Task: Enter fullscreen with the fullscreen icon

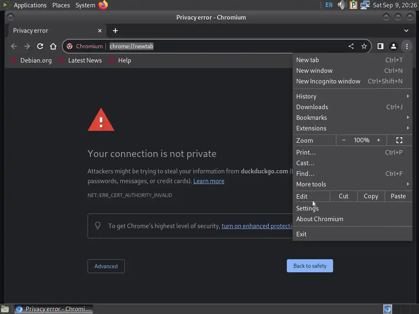Action: [399, 140]
